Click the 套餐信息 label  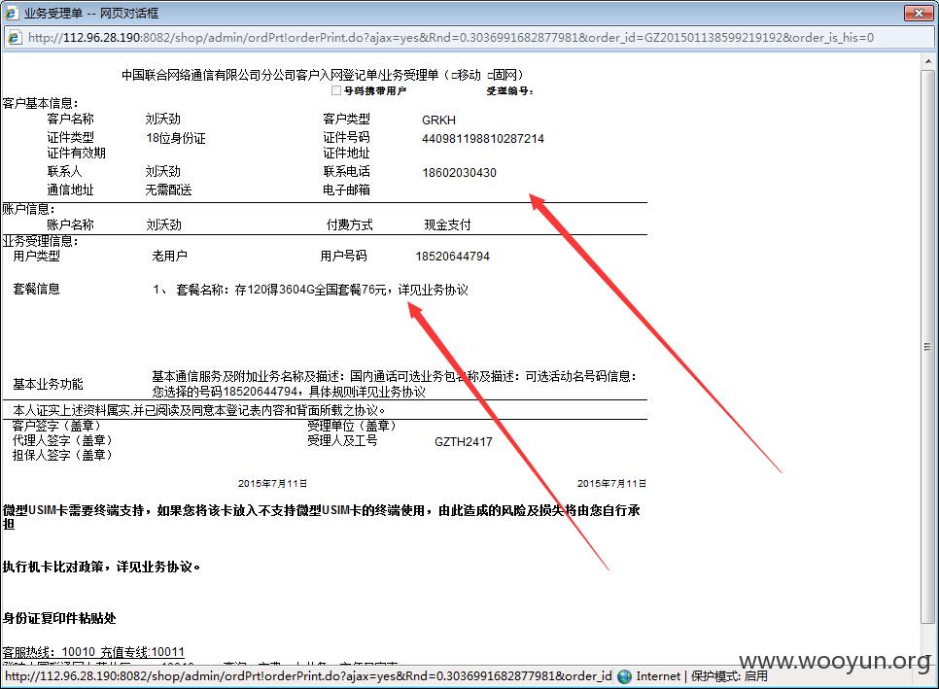pos(37,290)
